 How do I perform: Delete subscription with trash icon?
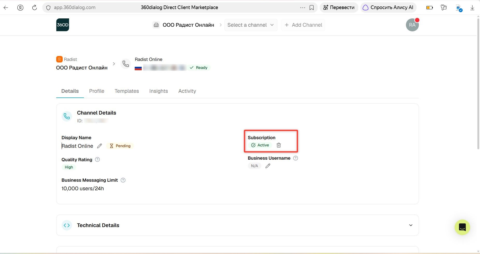click(279, 145)
